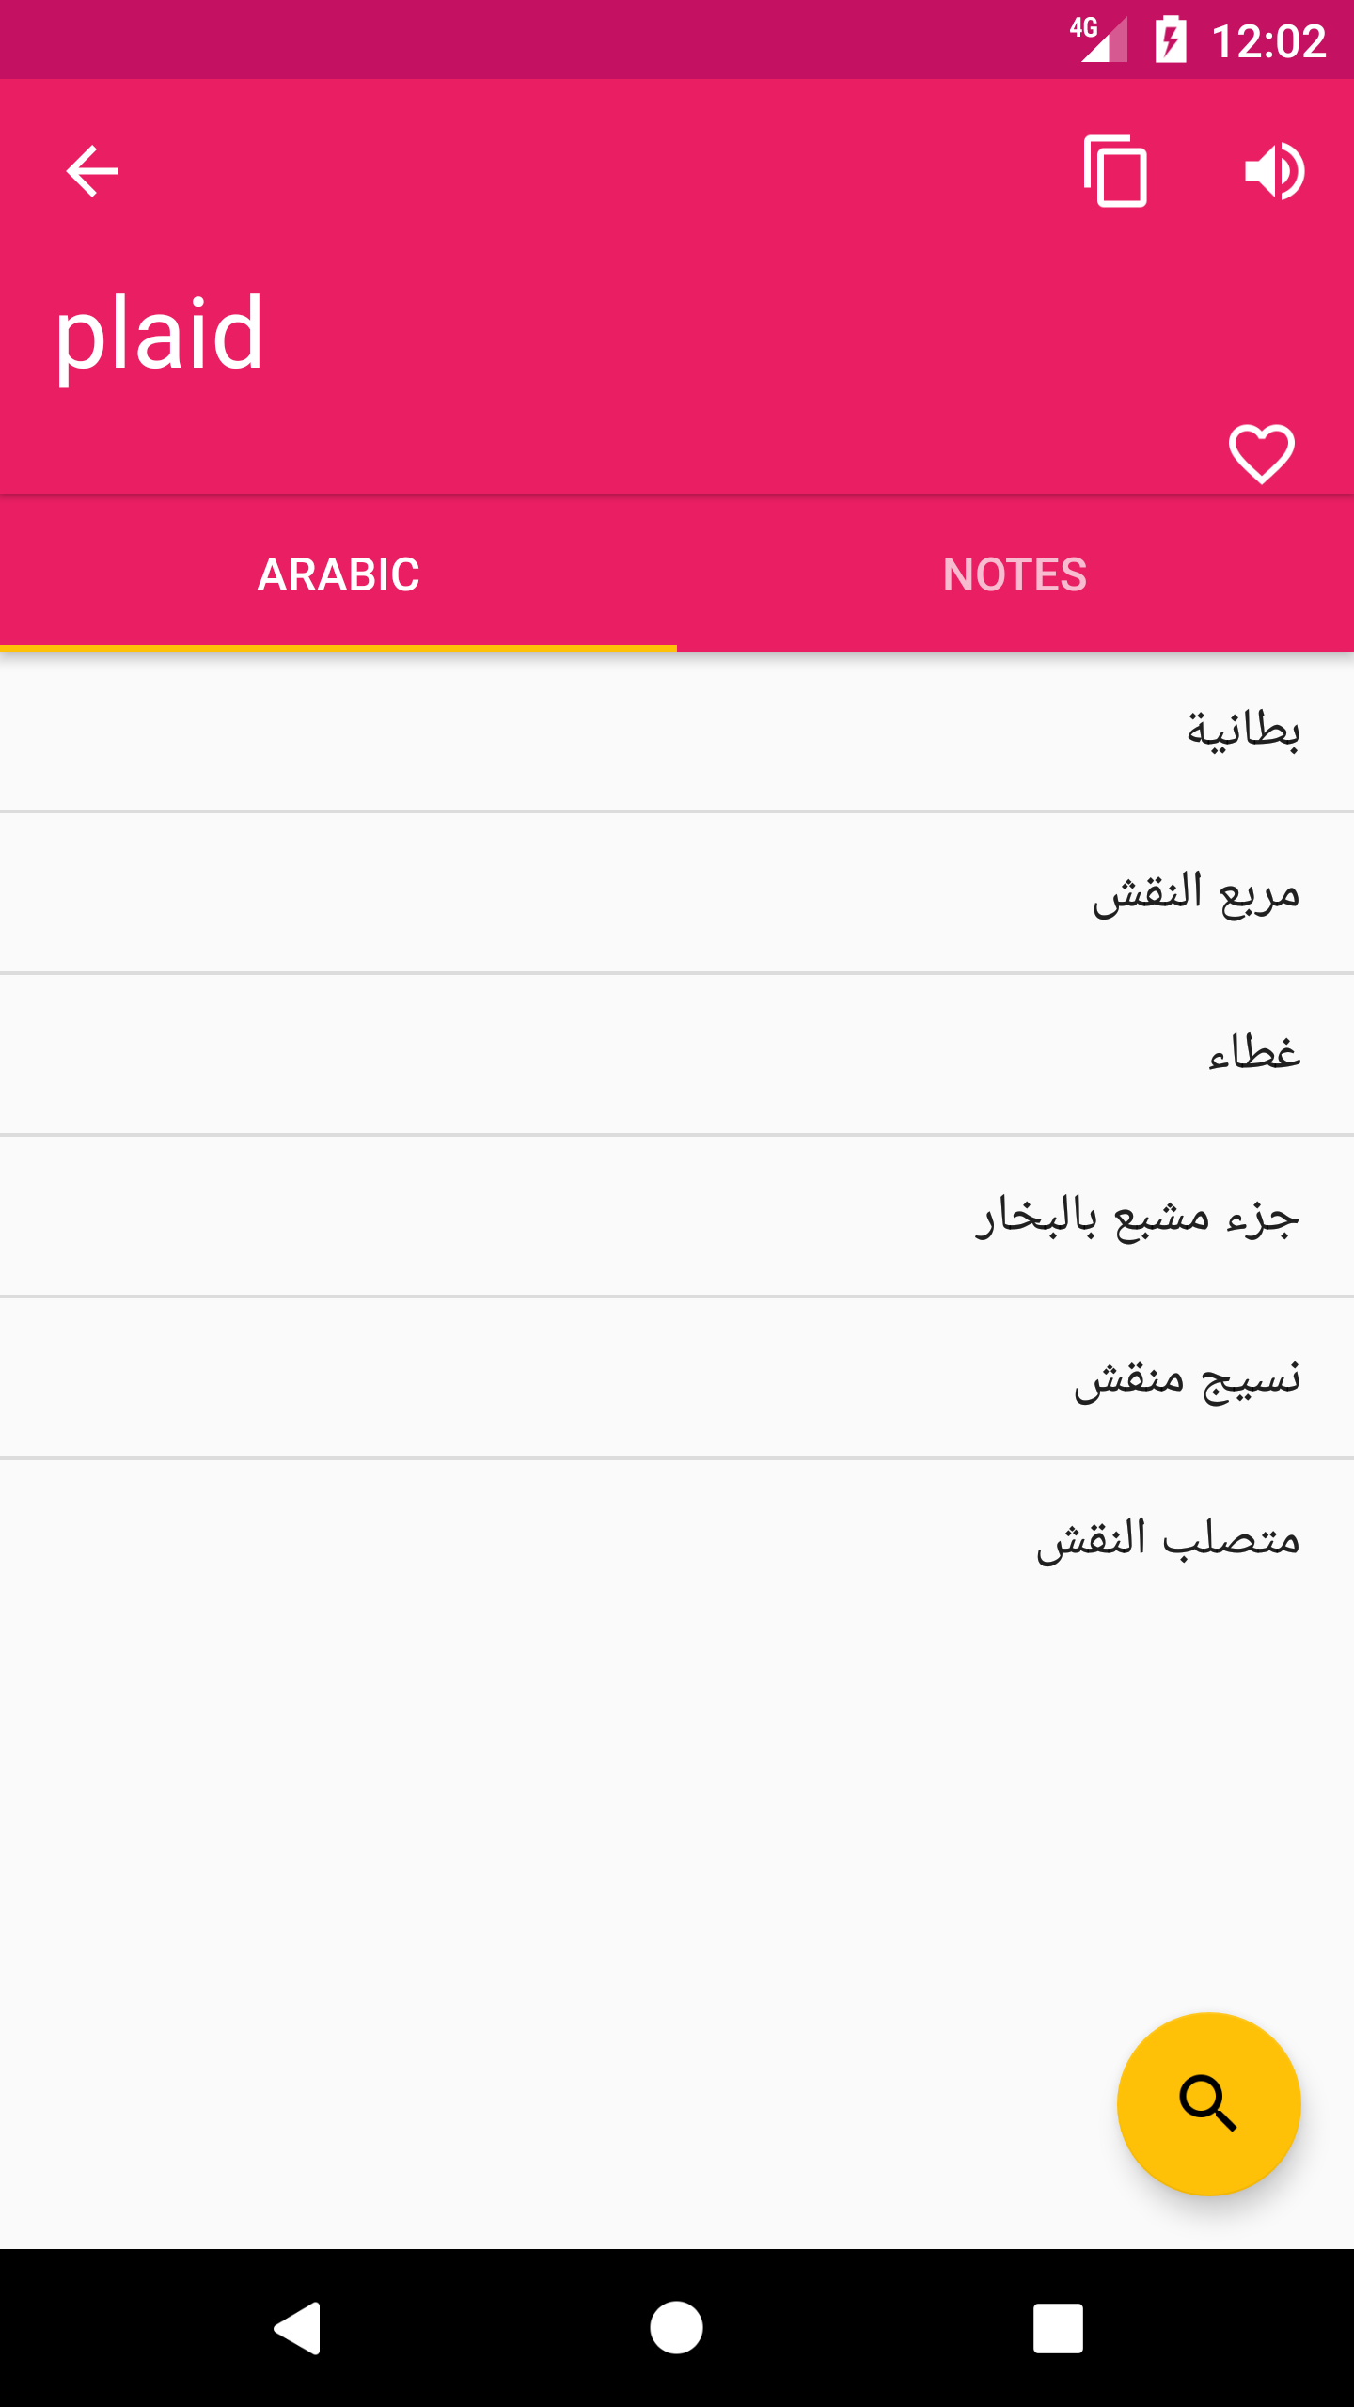Select the translation متصلب النقش
The image size is (1354, 2407).
(x=1168, y=1540)
